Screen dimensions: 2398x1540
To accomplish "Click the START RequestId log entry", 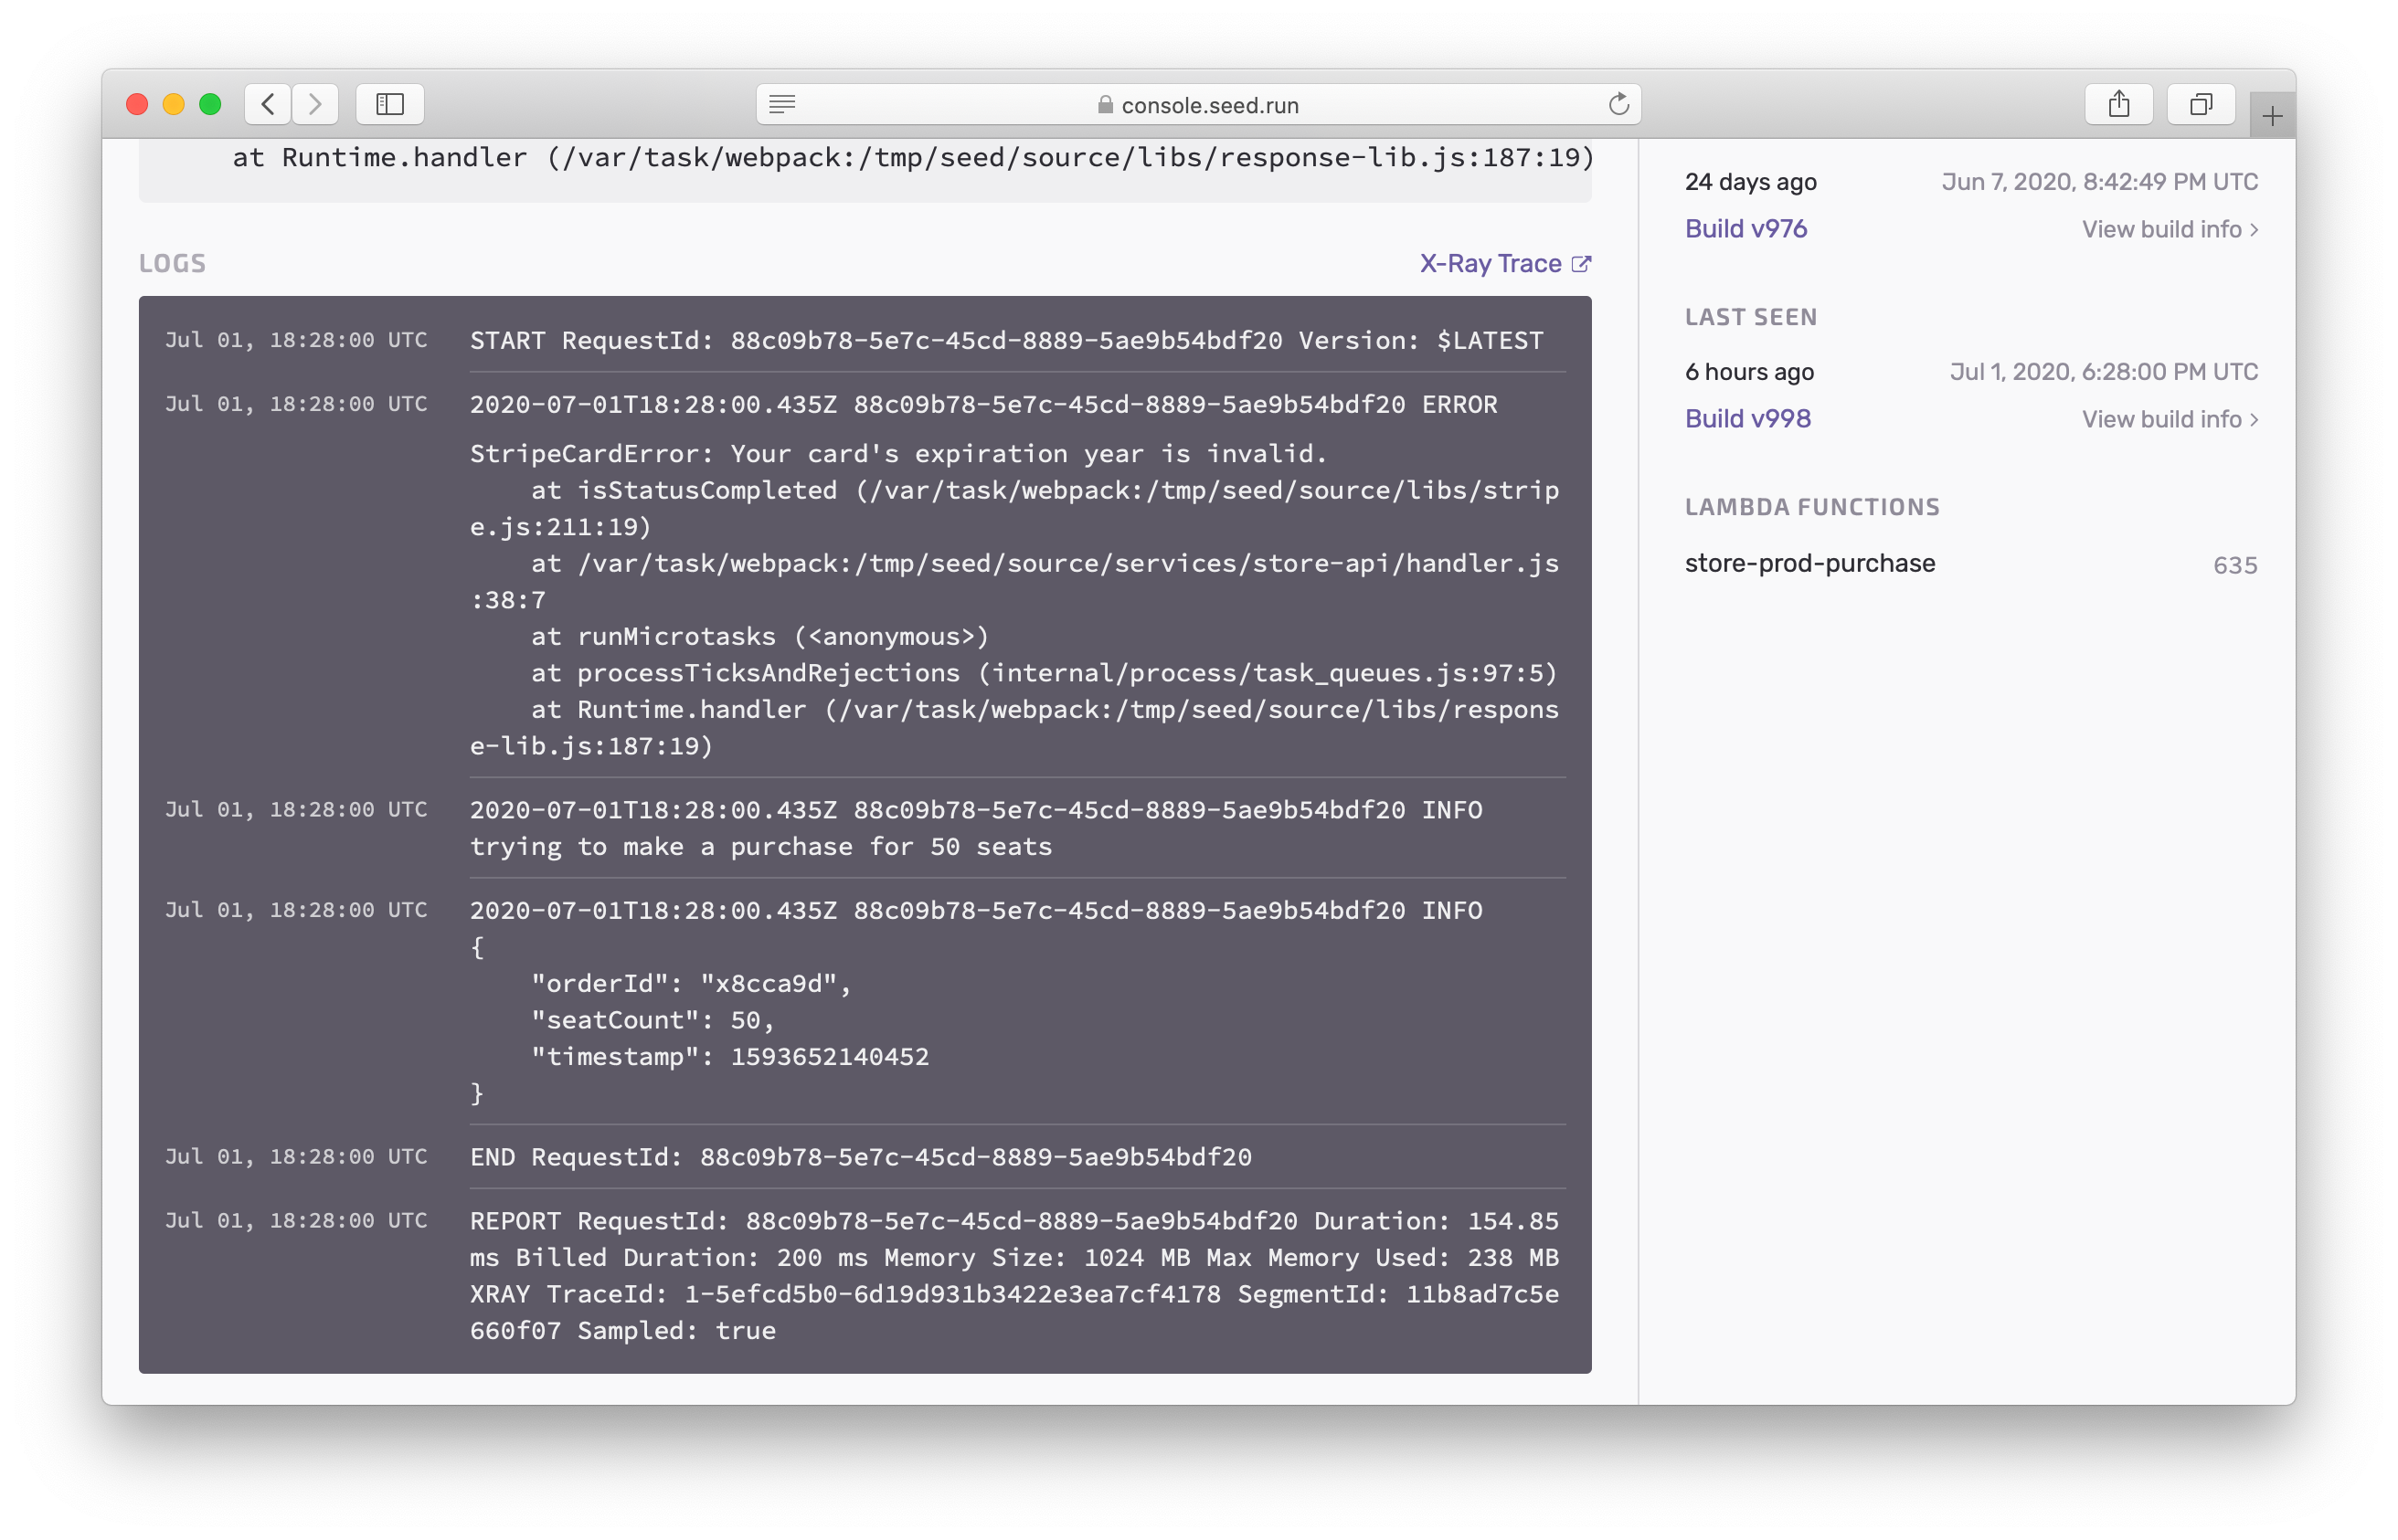I will click(1005, 341).
